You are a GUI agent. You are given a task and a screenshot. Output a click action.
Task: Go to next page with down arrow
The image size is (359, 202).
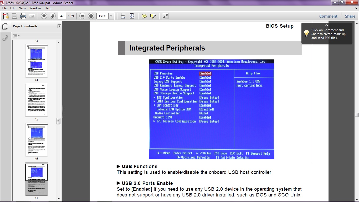(x=53, y=16)
